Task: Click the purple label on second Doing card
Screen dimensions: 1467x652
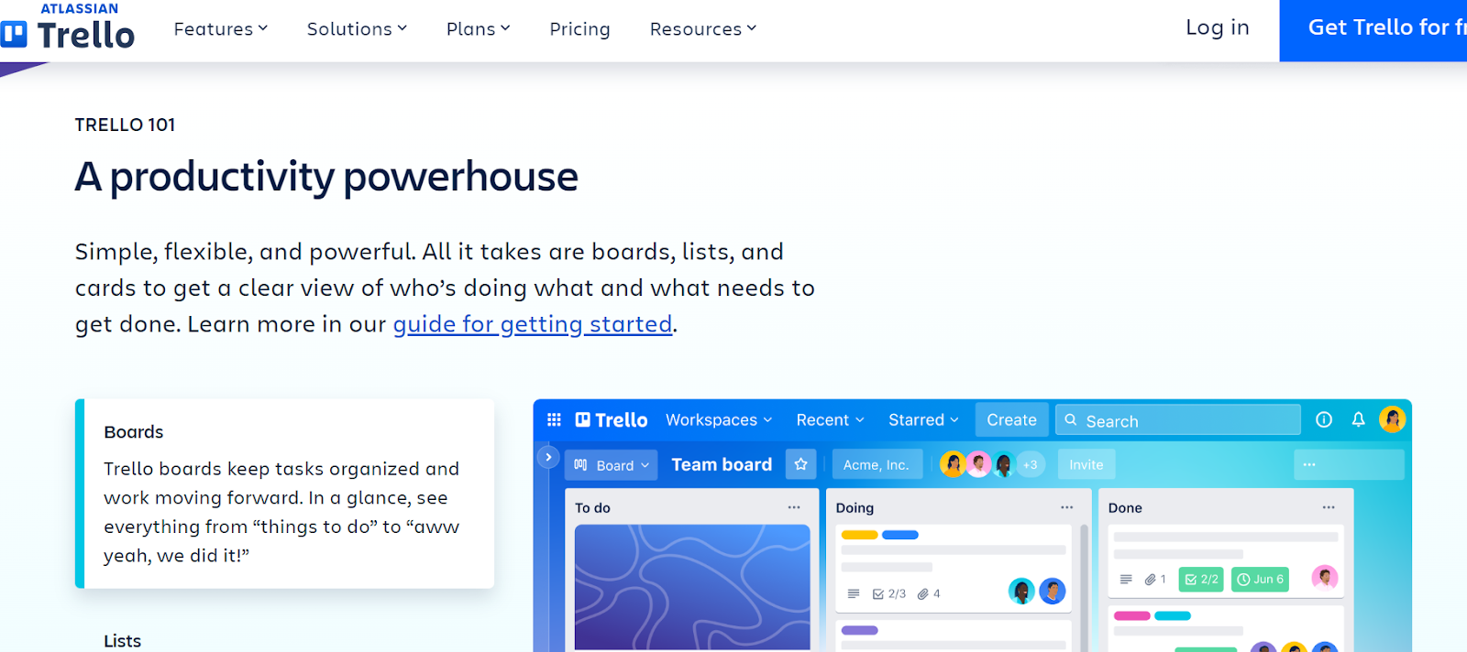Action: click(860, 630)
